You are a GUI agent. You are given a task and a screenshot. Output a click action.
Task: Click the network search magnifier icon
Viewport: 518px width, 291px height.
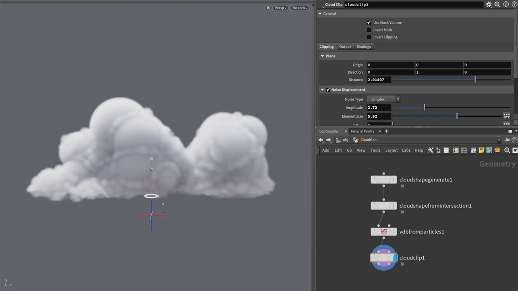[507, 150]
